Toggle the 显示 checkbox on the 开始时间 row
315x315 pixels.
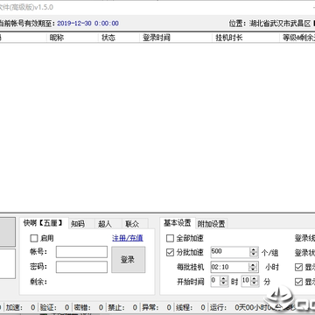[x=298, y=282]
